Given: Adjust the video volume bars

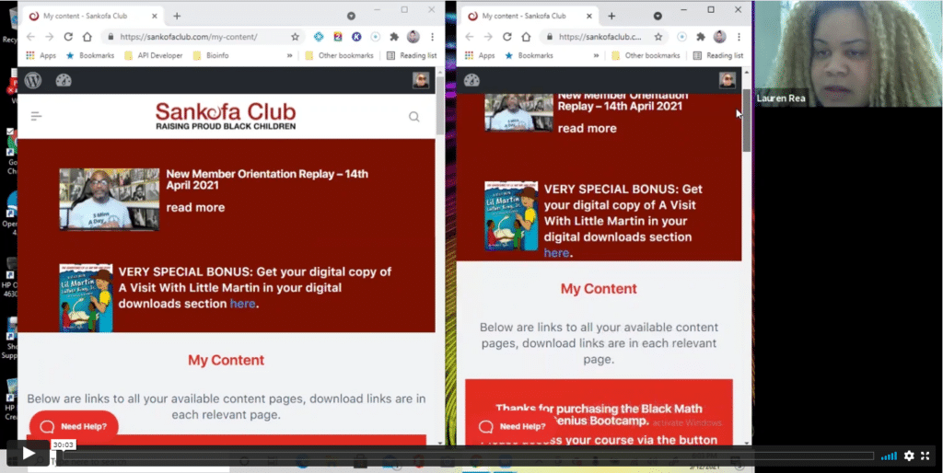Looking at the screenshot, I should 889,456.
